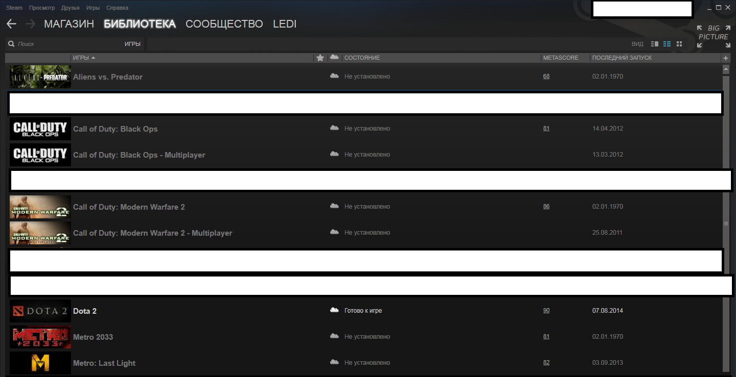Click cloud icon for Aliens vs. Predator

pos(334,76)
